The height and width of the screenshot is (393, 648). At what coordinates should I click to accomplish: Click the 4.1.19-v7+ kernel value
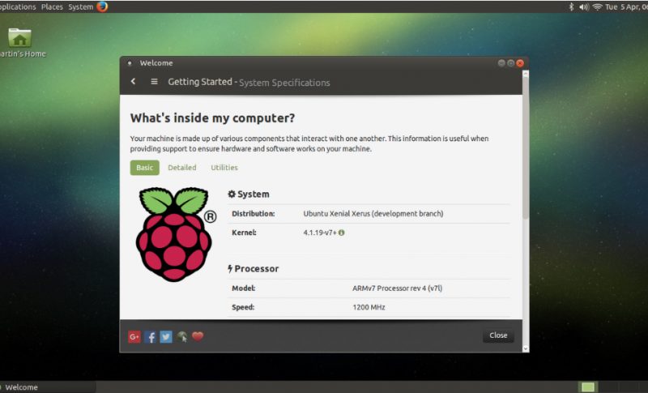320,233
